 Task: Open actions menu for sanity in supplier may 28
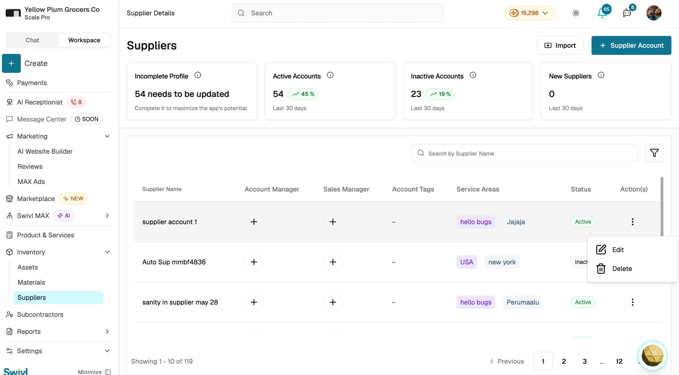632,302
